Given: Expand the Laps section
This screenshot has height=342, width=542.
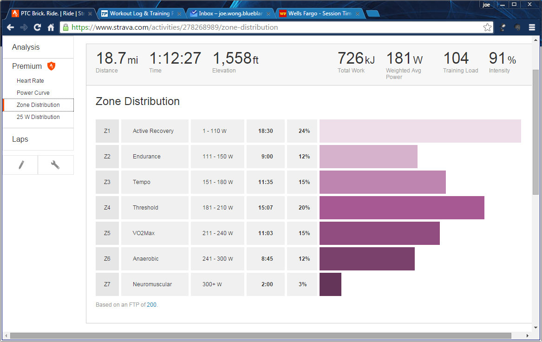Looking at the screenshot, I should click(20, 139).
